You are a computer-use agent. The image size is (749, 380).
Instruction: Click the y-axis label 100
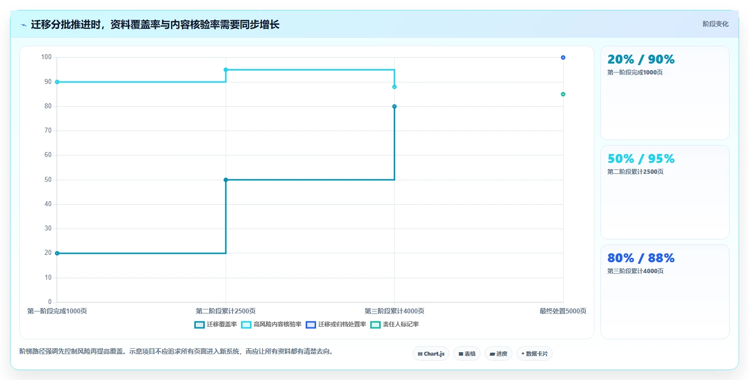[x=46, y=57]
